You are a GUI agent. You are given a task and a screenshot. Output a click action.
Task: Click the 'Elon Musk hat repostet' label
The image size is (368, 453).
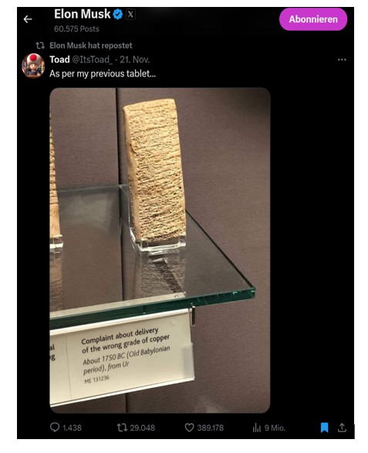pyautogui.click(x=91, y=46)
